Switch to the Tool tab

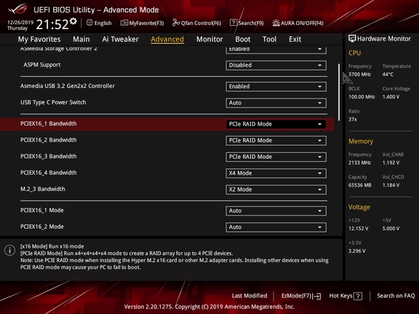pos(270,39)
